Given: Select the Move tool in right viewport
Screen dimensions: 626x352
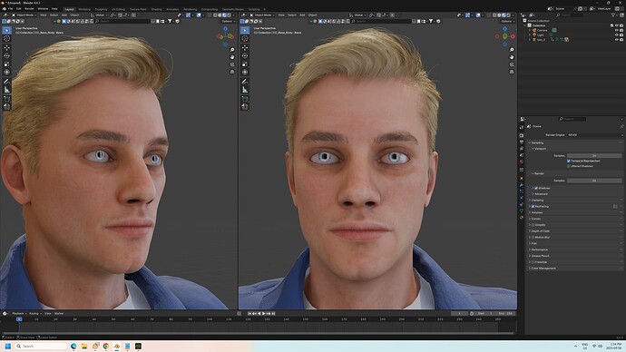Looking at the screenshot, I should click(x=245, y=47).
